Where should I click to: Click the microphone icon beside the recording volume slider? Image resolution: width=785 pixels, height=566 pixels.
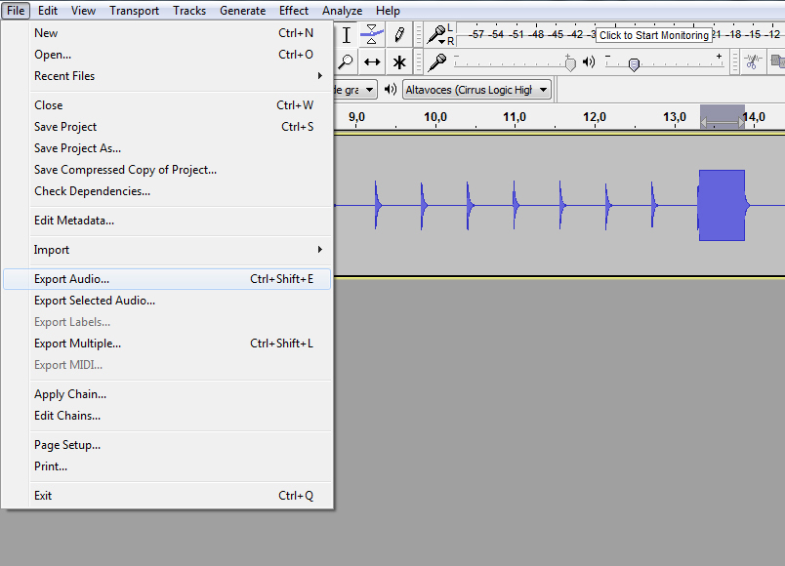tap(437, 62)
